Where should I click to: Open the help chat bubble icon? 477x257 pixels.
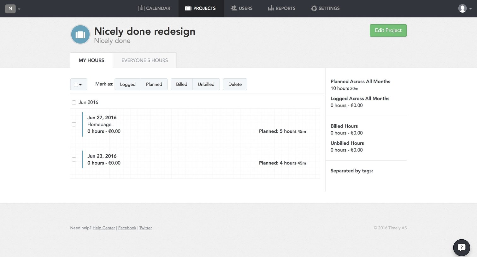462,248
